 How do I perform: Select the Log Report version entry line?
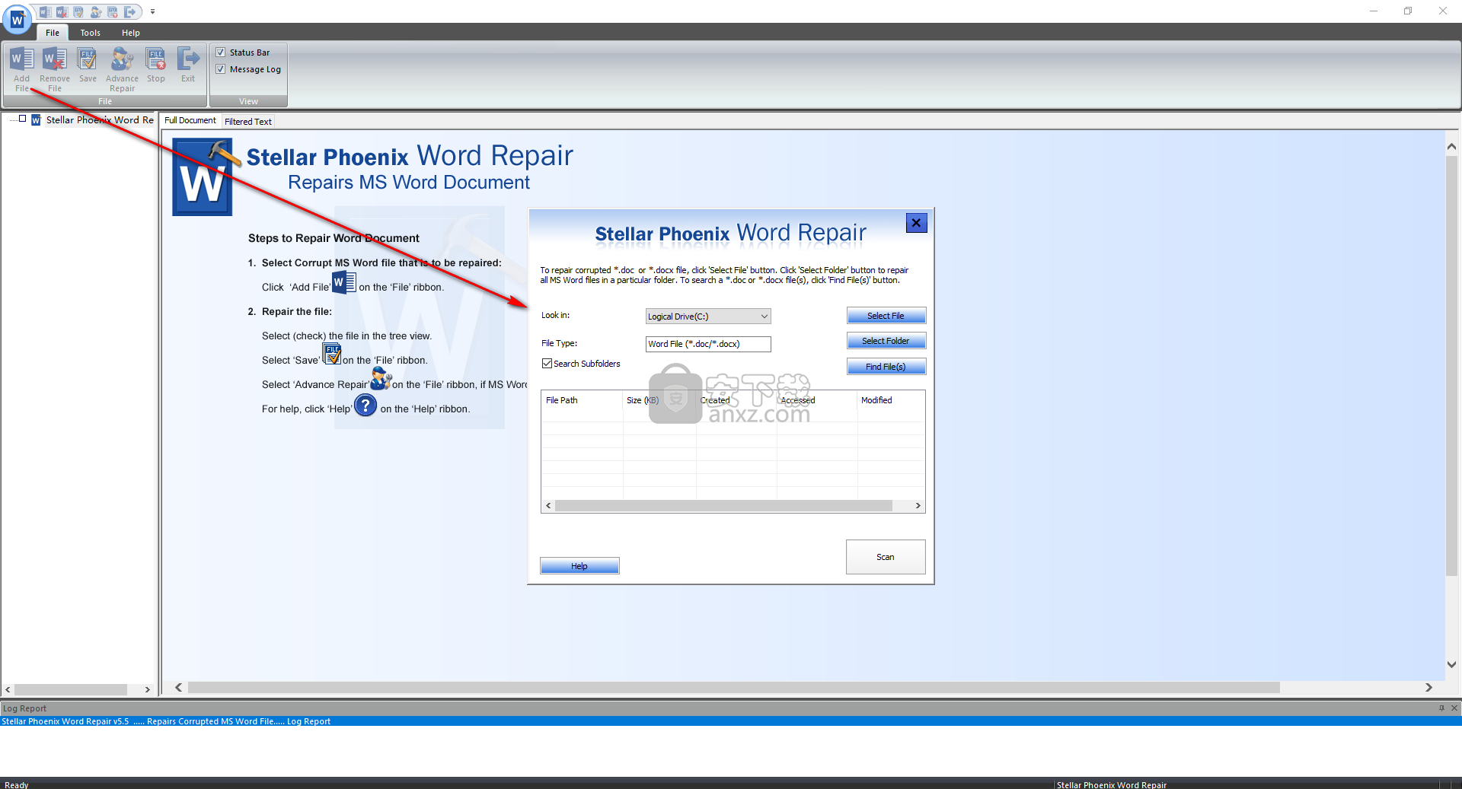pos(730,721)
